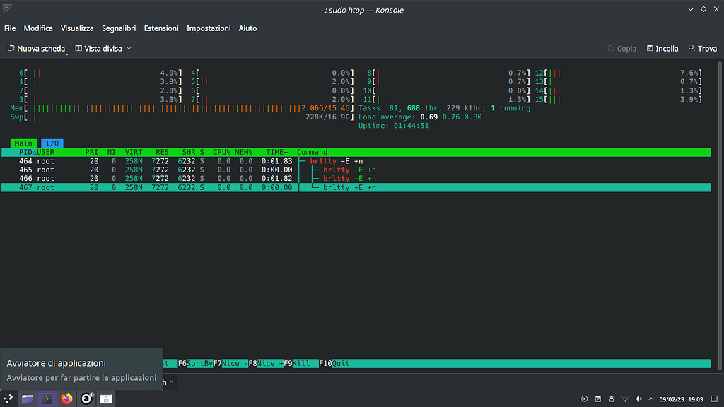Screen dimensions: 724x407
Task: Select process row with PID 464
Action: click(x=356, y=161)
